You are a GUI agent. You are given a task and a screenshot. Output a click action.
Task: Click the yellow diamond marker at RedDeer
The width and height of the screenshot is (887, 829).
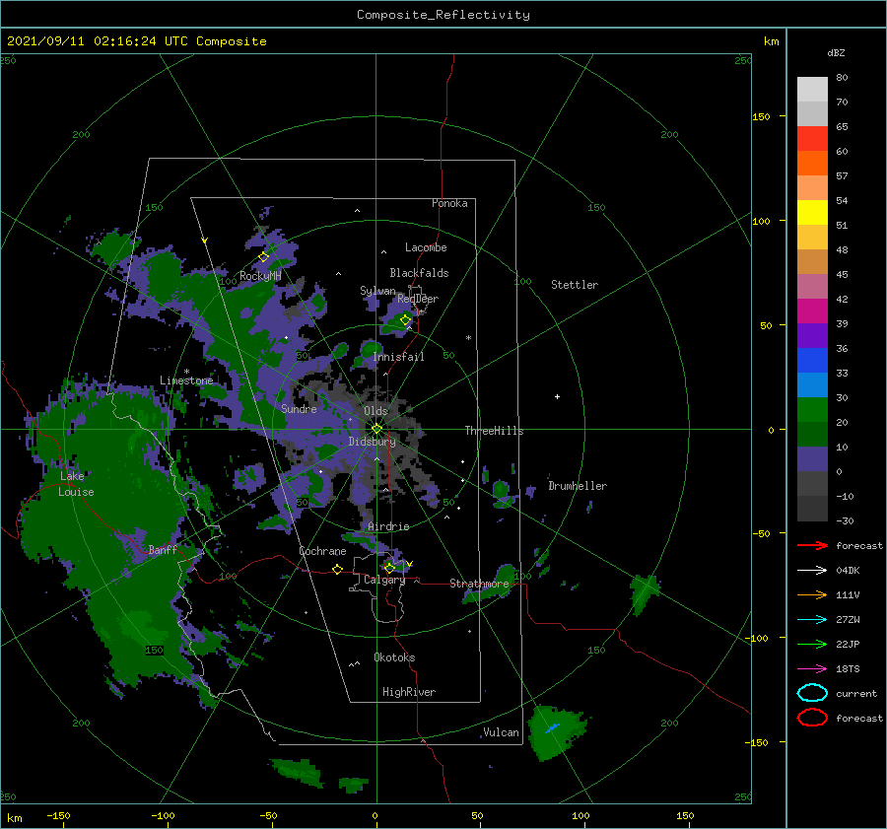click(405, 320)
